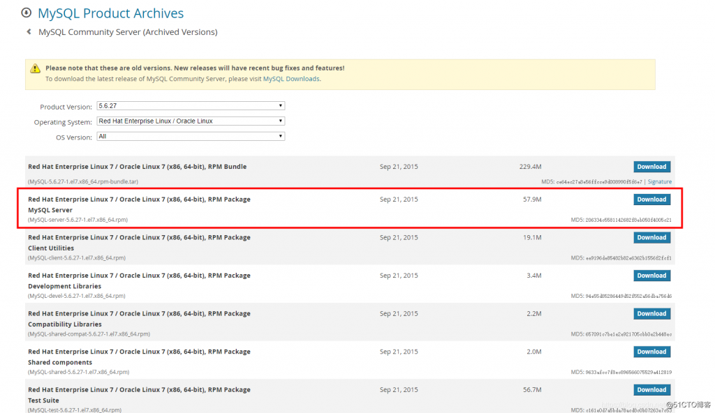Screen dimensions: 715x413
Task: Download the Development Libraries package
Action: click(651, 276)
